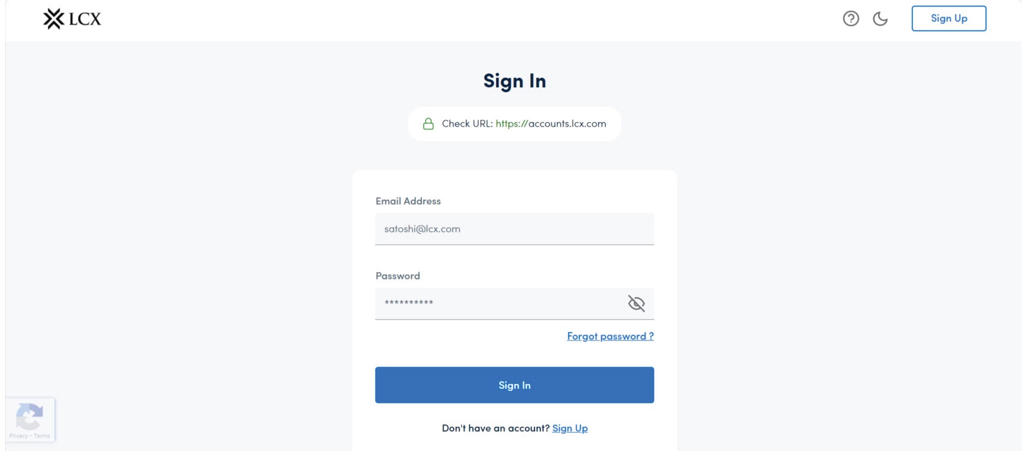
Task: Click the Password field label
Action: pos(398,276)
